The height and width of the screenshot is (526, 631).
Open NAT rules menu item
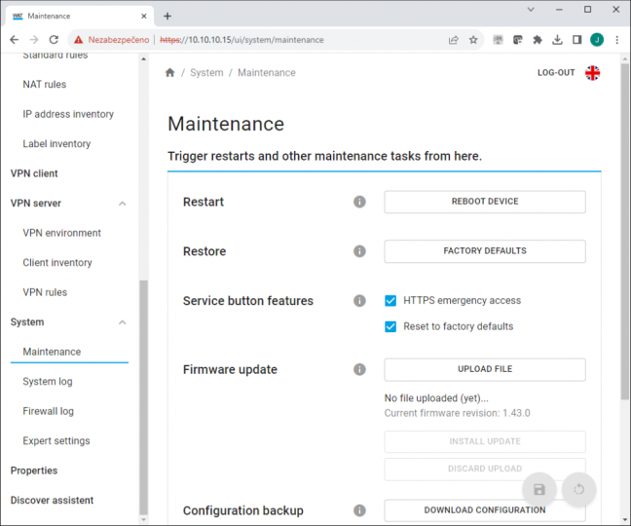pos(44,85)
